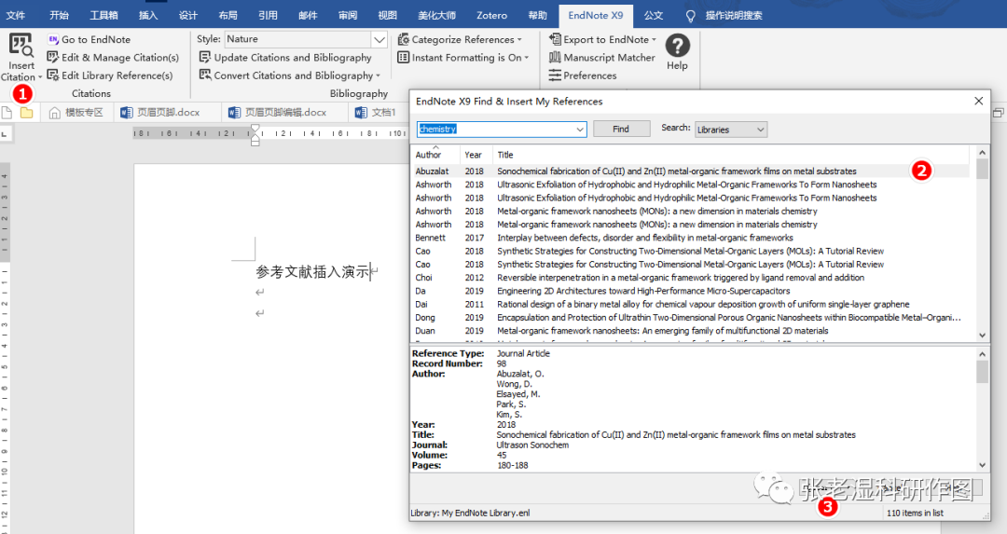Close the Find & Insert My References dialog

[978, 101]
